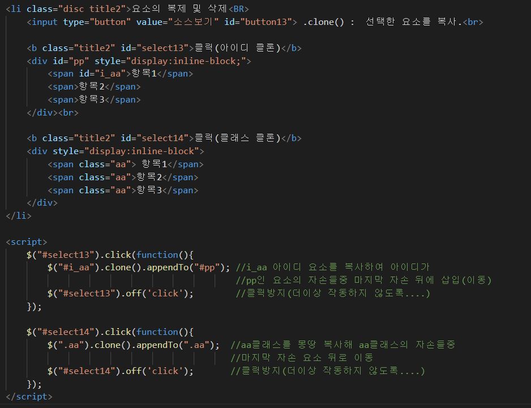The height and width of the screenshot is (408, 531).
Task: Click 항목3 in the class aa span
Action: coord(149,190)
